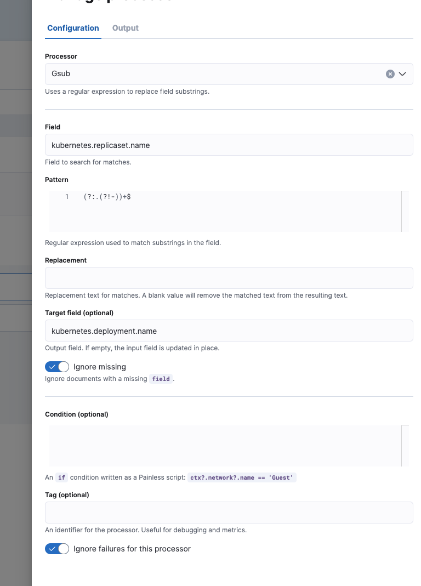Screen dimensions: 421x586
Task: Click the Painless example code snippet
Action: coord(242,477)
